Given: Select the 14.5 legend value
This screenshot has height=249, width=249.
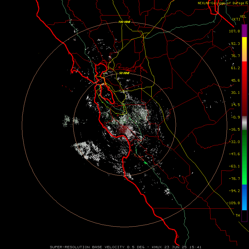Looking at the screenshot, I should [235, 105].
